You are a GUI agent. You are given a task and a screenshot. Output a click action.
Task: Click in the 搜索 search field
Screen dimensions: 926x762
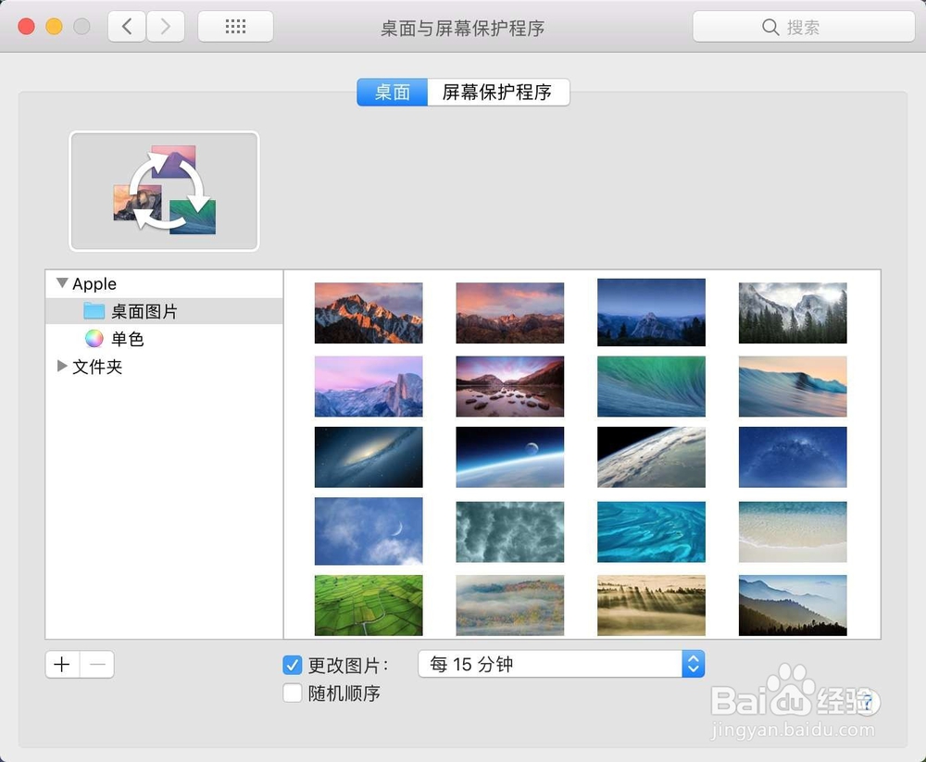[x=804, y=27]
